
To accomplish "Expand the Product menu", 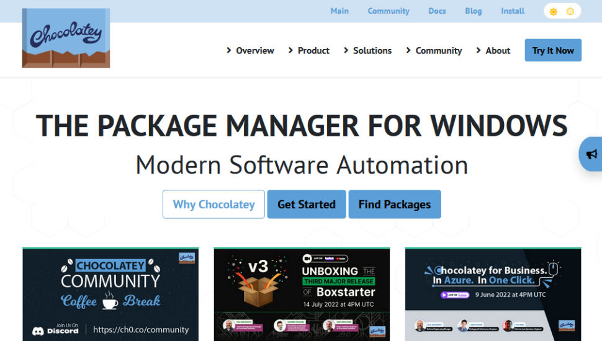I will (x=308, y=51).
